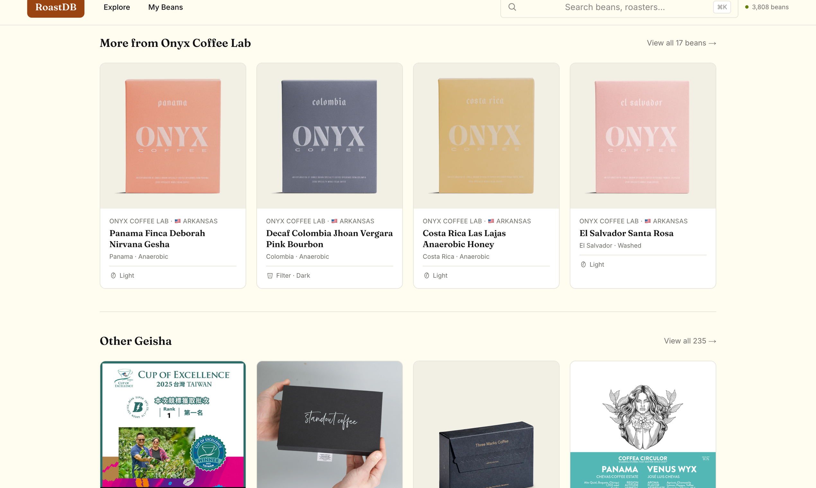Switch to My Beans
The height and width of the screenshot is (488, 816).
coord(165,7)
